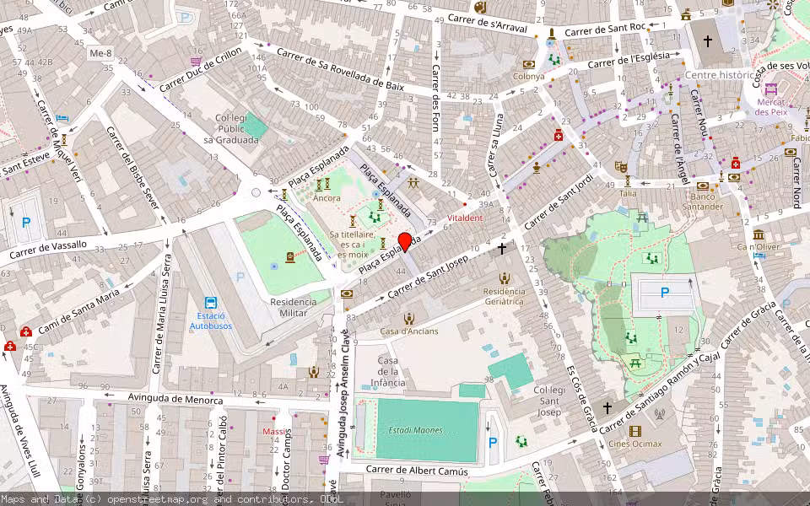
Task: Click the Cines Ocimax cinema film icon
Action: [x=634, y=431]
